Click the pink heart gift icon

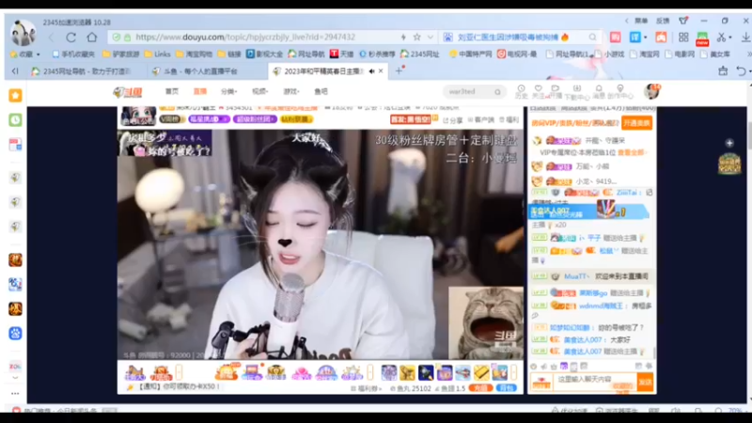(x=301, y=372)
